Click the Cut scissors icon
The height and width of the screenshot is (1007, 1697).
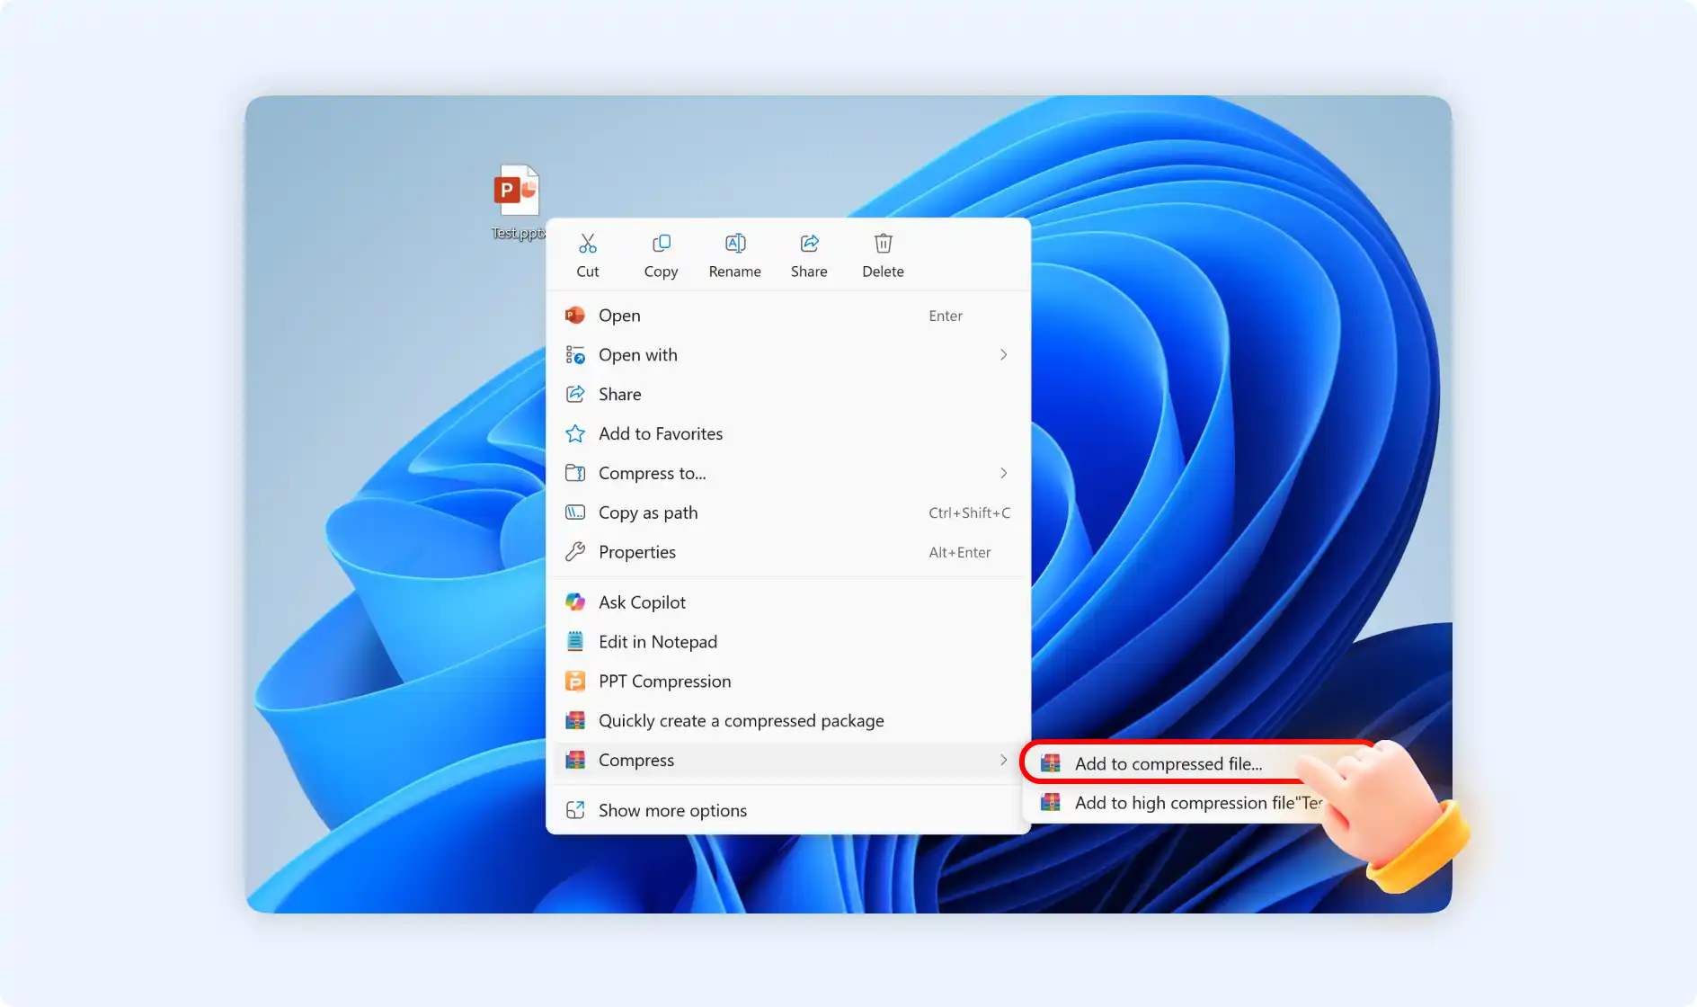click(x=588, y=244)
